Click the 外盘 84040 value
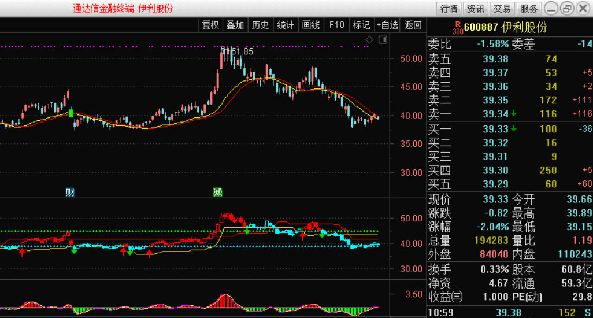This screenshot has height=318, width=593. pos(494,254)
